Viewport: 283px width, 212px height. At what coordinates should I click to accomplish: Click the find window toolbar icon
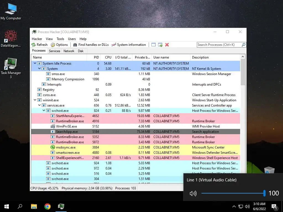pos(153,45)
